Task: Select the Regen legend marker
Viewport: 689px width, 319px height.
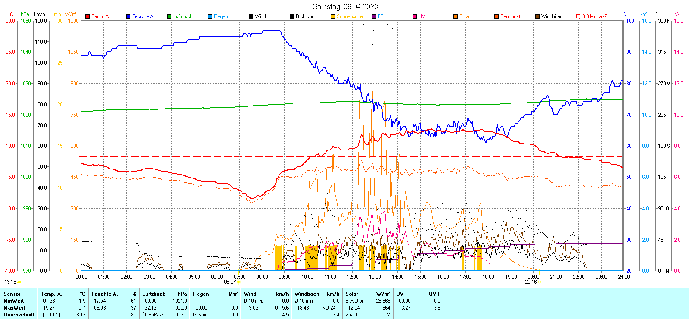Action: (x=210, y=16)
